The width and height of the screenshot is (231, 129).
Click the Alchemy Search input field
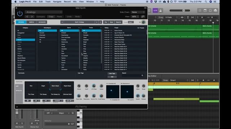131,76
